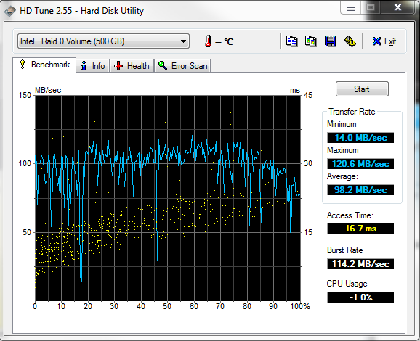Viewport: 420px width, 341px height.
Task: Click the Exit button label
Action: pyautogui.click(x=390, y=41)
